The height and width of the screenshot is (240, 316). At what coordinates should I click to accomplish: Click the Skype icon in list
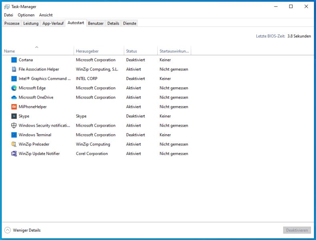[x=14, y=116]
